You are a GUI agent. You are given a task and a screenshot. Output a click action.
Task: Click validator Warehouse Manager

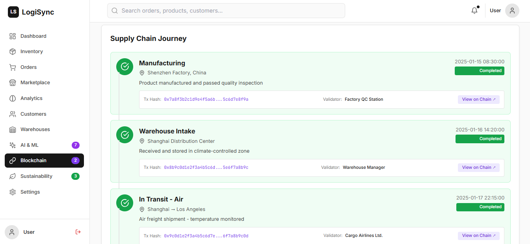pos(364,168)
